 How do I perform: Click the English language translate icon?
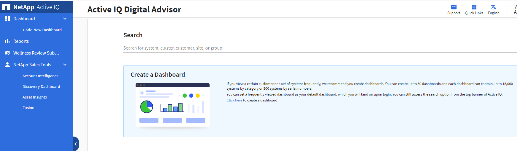[493, 7]
